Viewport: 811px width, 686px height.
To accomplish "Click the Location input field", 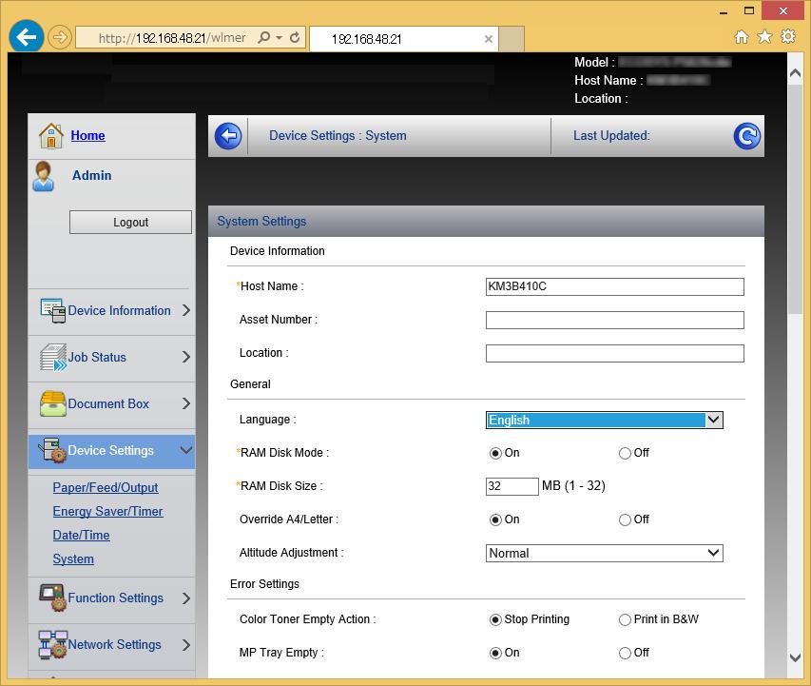I will tap(614, 354).
